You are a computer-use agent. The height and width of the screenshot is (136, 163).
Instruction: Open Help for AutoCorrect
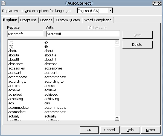pos(130,130)
